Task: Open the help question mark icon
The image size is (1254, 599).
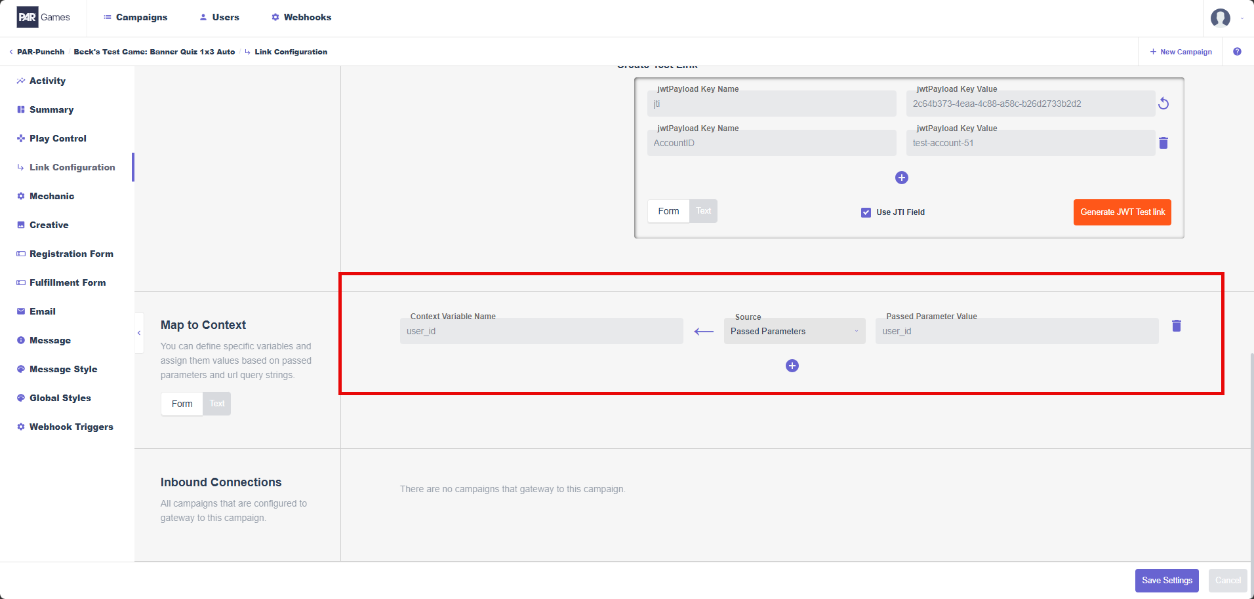Action: [x=1237, y=52]
